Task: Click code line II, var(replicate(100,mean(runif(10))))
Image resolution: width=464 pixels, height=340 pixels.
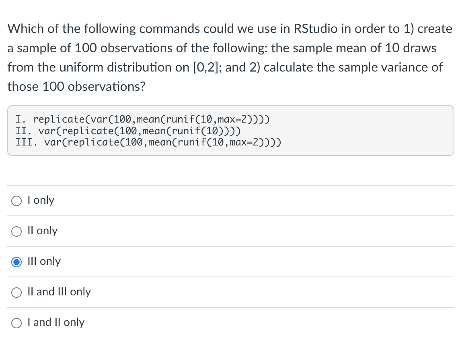Action: pos(128,131)
